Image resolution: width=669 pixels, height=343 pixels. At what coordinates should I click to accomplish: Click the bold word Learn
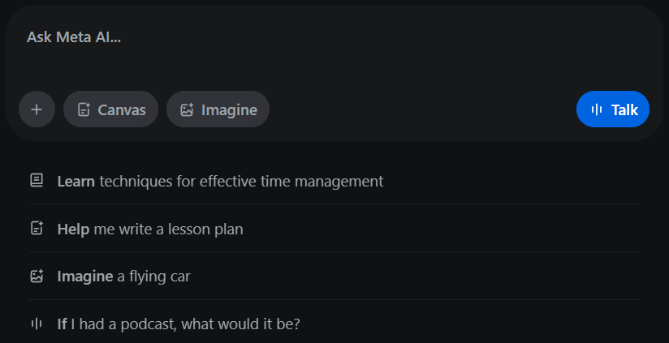[76, 181]
